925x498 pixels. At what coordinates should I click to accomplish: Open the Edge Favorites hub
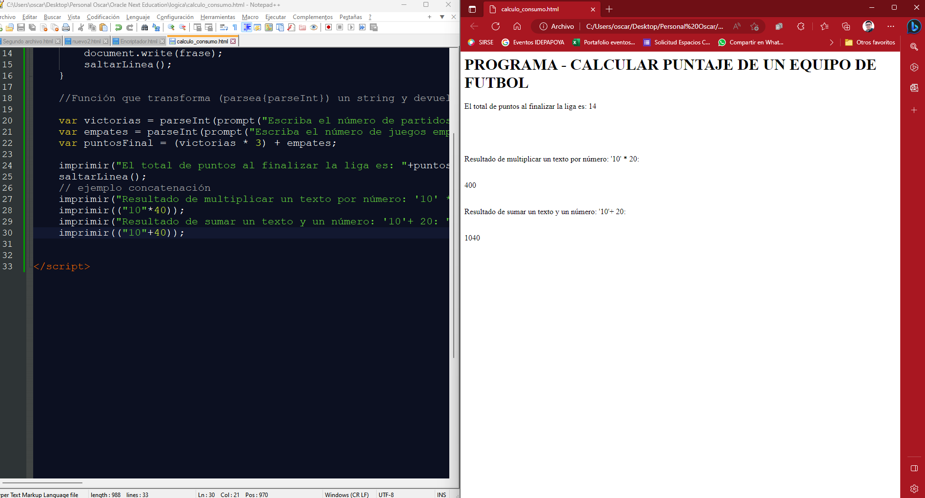(824, 26)
